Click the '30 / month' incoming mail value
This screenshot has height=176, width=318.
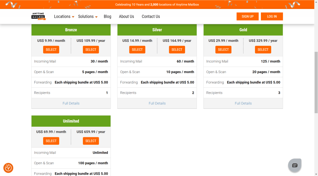tap(99, 61)
